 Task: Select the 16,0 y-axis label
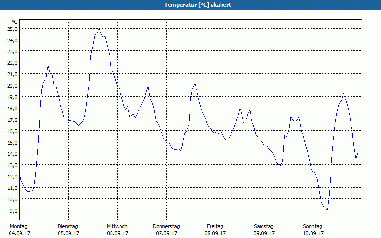tap(12, 131)
